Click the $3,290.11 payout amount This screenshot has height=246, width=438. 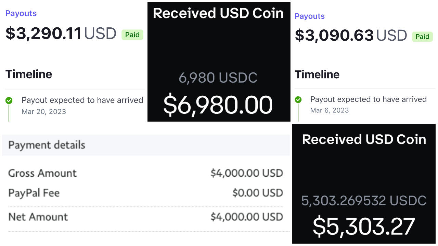pos(44,33)
